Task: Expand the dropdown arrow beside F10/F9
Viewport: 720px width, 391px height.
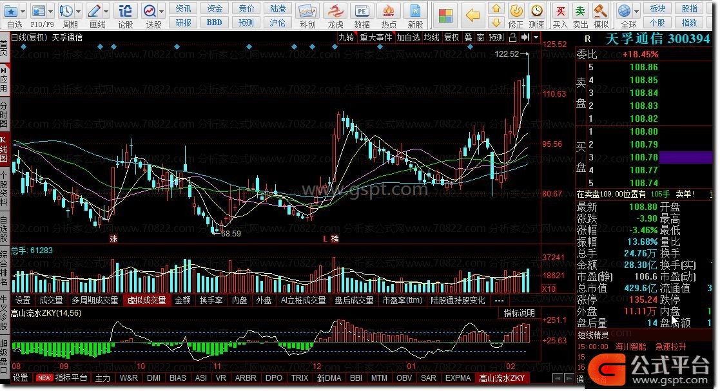Action: coord(50,11)
